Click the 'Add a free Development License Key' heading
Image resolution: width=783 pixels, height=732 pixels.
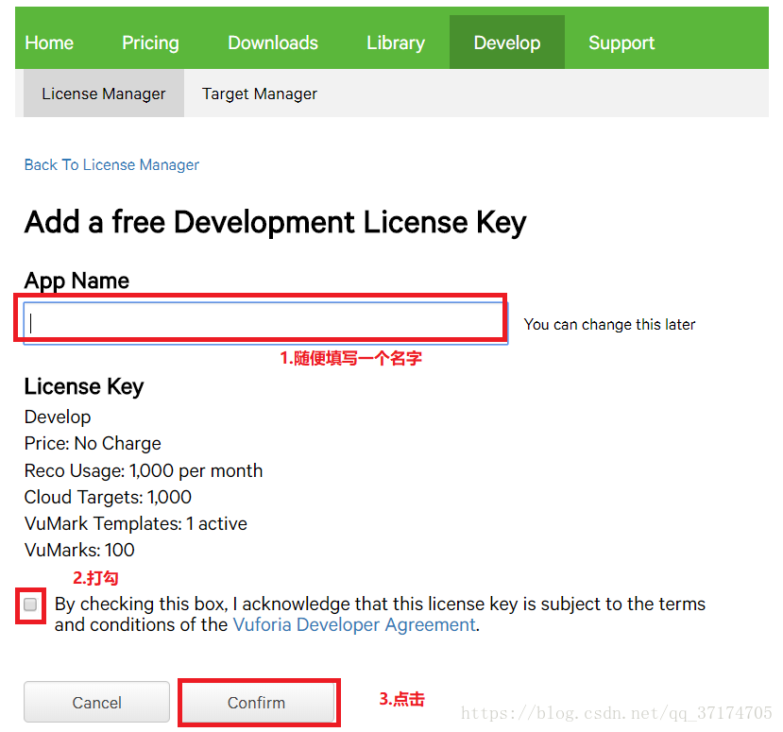(275, 222)
